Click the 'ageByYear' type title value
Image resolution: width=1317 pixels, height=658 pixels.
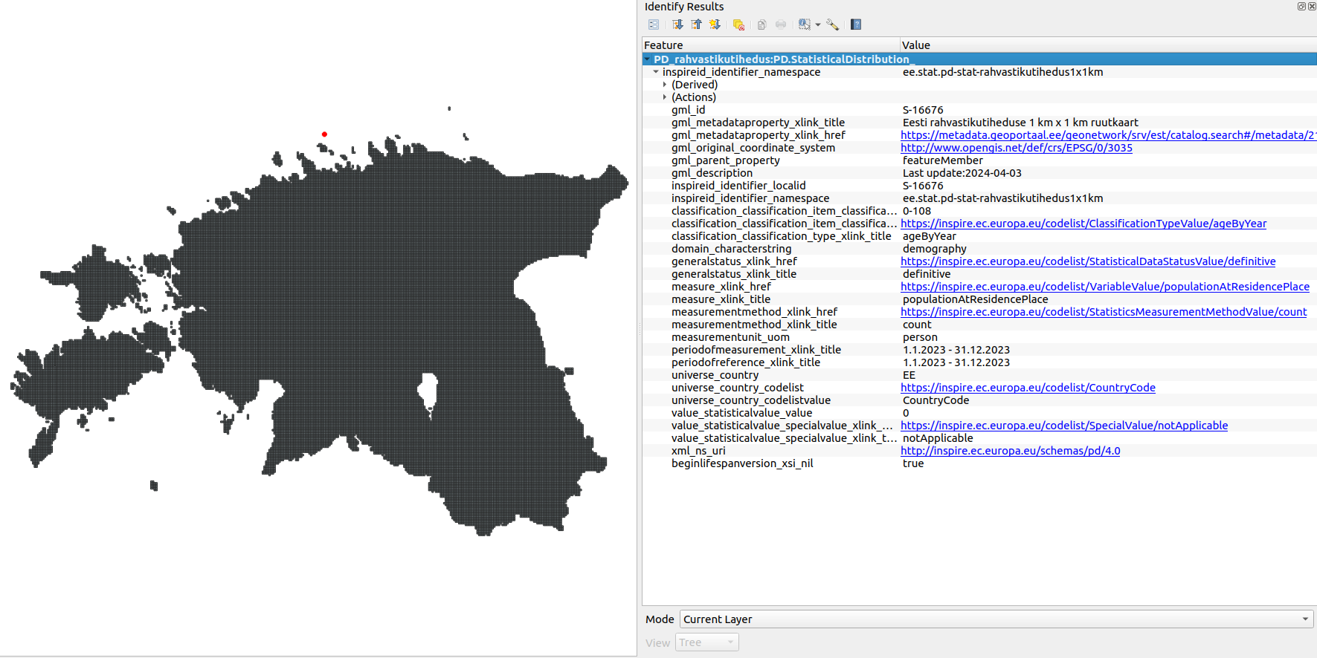(930, 236)
